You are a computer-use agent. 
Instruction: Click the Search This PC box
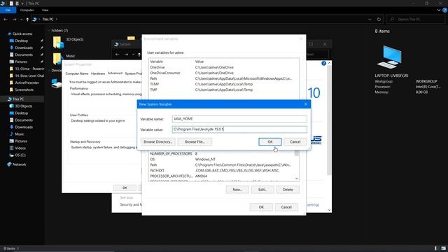coord(416,19)
